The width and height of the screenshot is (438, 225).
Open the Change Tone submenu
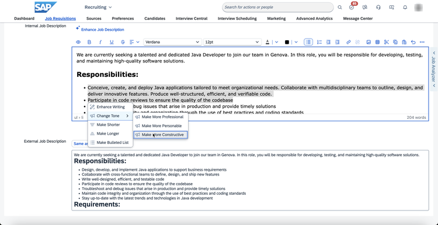[x=110, y=116]
